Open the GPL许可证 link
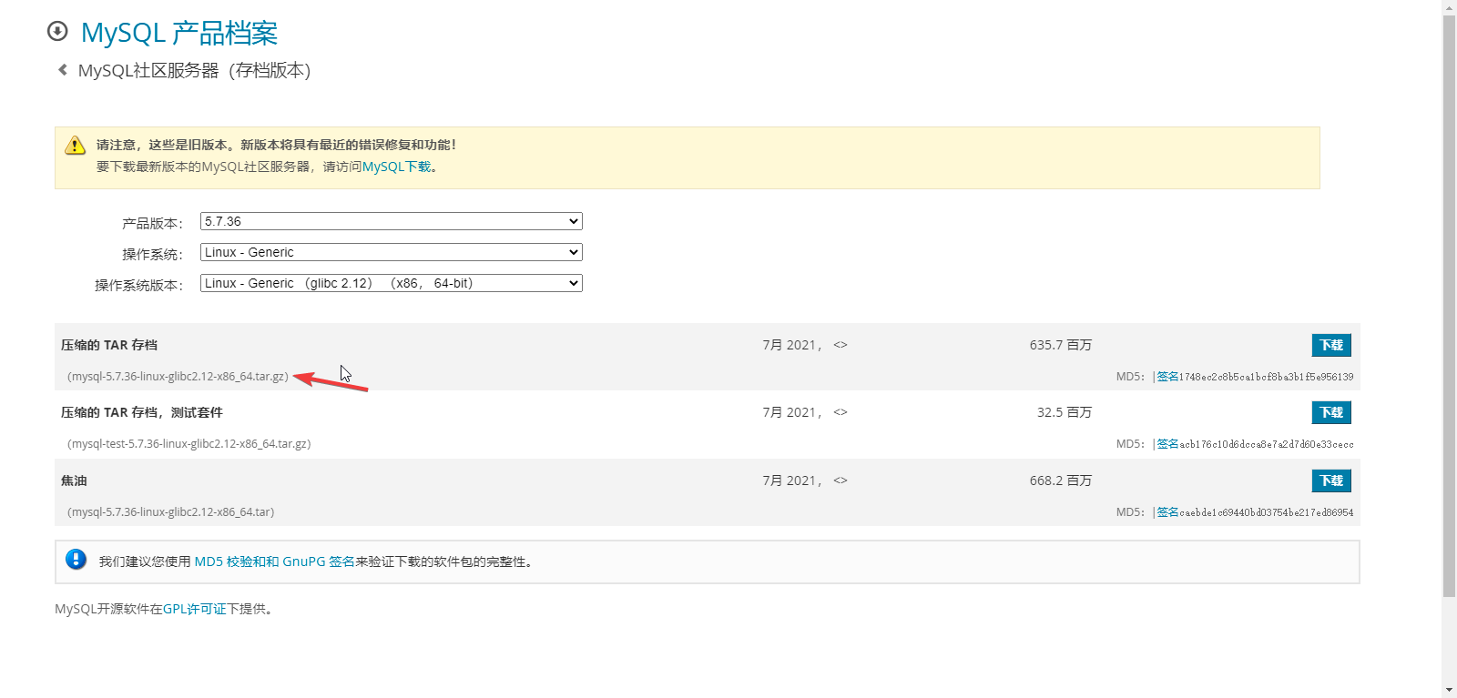1457x698 pixels. (194, 609)
